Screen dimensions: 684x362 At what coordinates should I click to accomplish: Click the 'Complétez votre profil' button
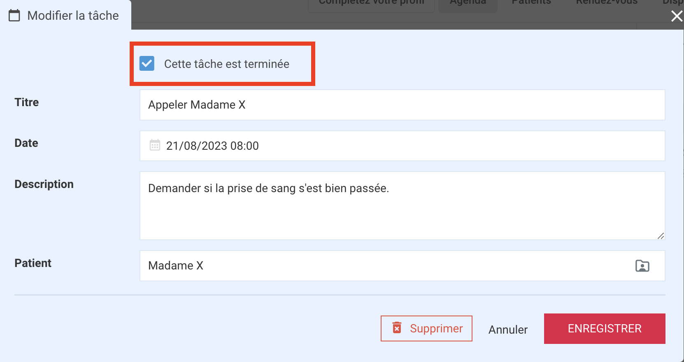371,3
